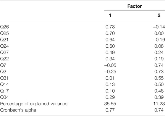Viewport: 165px width, 116px height.
Task: Select the 0.60 value in row Q24
Action: pyautogui.click(x=110, y=46)
